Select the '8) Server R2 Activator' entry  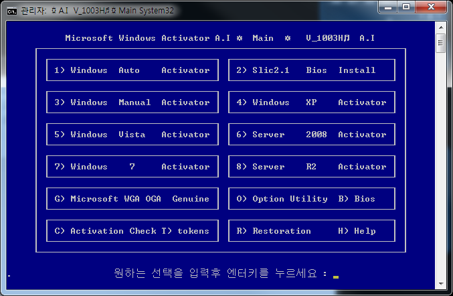coord(311,166)
